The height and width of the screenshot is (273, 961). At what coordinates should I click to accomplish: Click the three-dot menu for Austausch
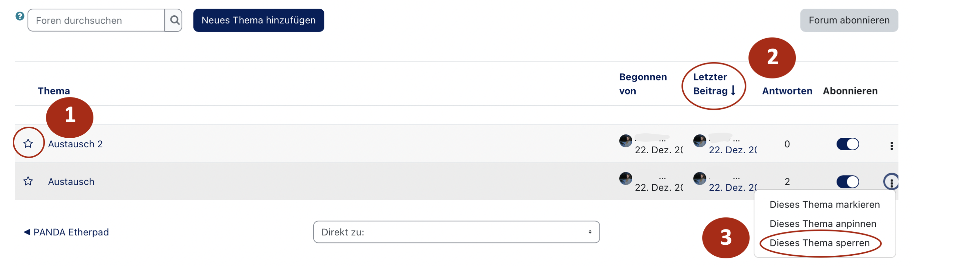(891, 182)
